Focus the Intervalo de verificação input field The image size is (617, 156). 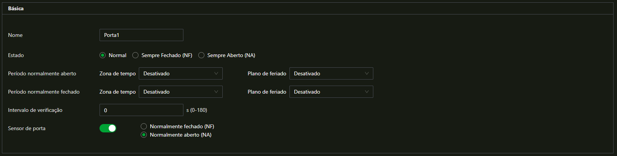[x=141, y=110]
